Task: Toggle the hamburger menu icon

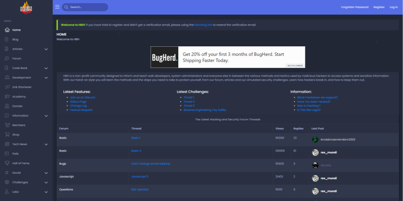Action: click(x=57, y=7)
